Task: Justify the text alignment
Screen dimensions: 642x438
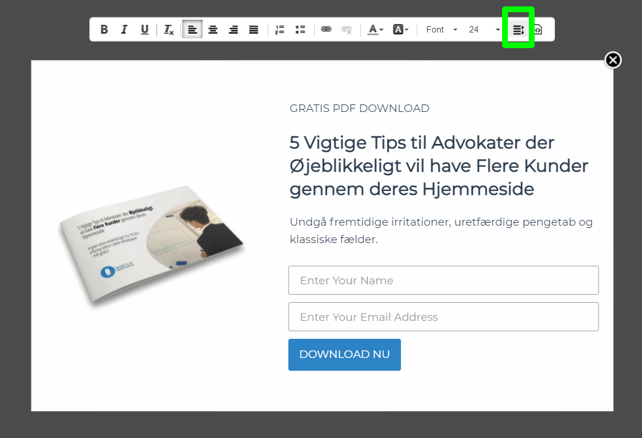Action: [x=254, y=30]
